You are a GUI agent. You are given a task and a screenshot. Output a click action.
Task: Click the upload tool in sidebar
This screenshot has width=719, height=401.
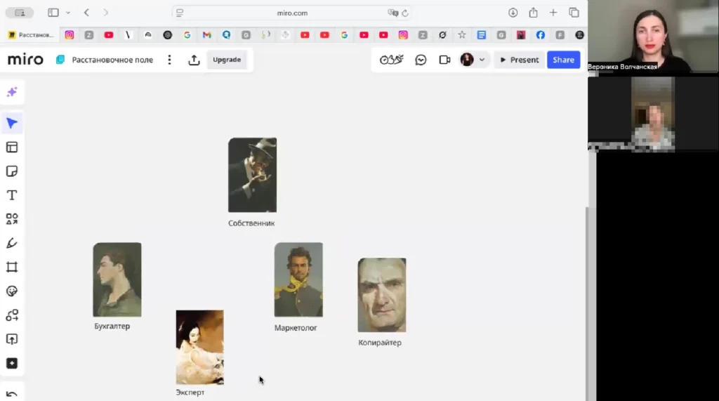click(x=12, y=339)
